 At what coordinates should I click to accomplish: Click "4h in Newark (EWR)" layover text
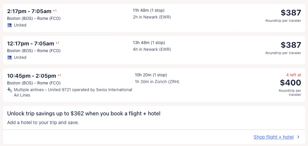coord(152,49)
